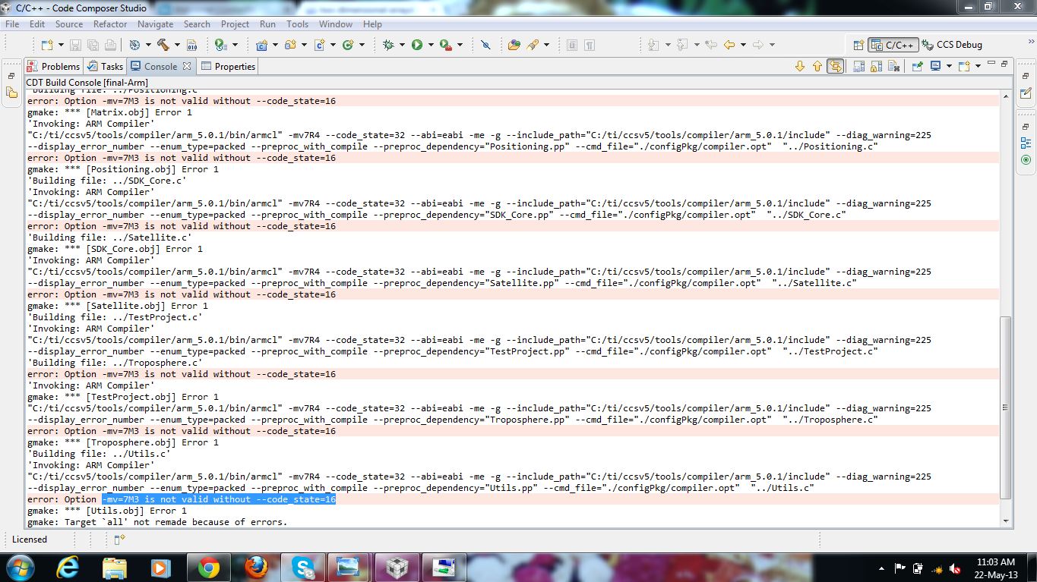
Task: Switch to the Problems tab
Action: (53, 66)
